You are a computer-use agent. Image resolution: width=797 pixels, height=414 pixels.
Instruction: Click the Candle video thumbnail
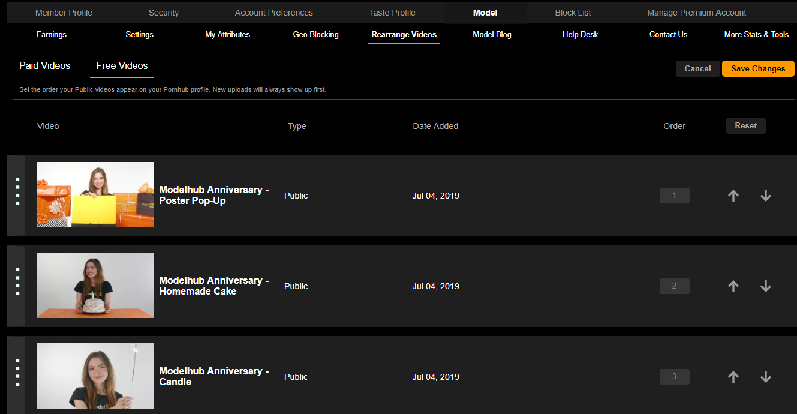coord(95,376)
